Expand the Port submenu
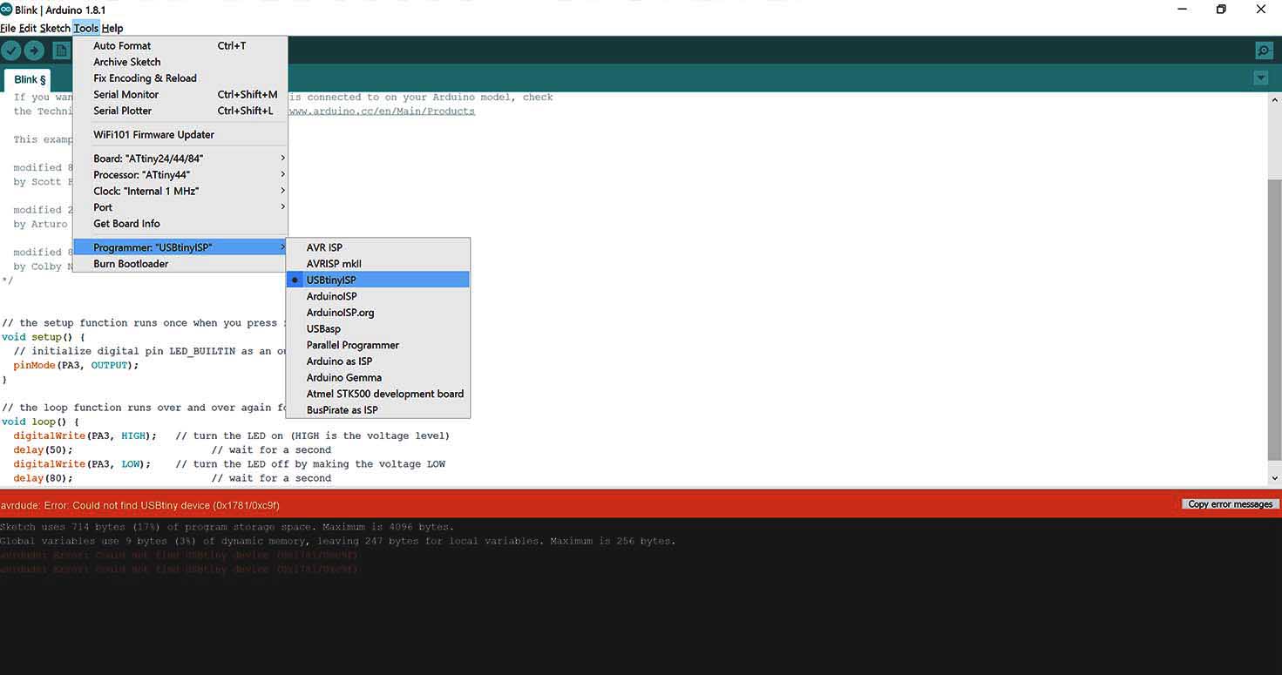Image resolution: width=1282 pixels, height=675 pixels. [180, 207]
